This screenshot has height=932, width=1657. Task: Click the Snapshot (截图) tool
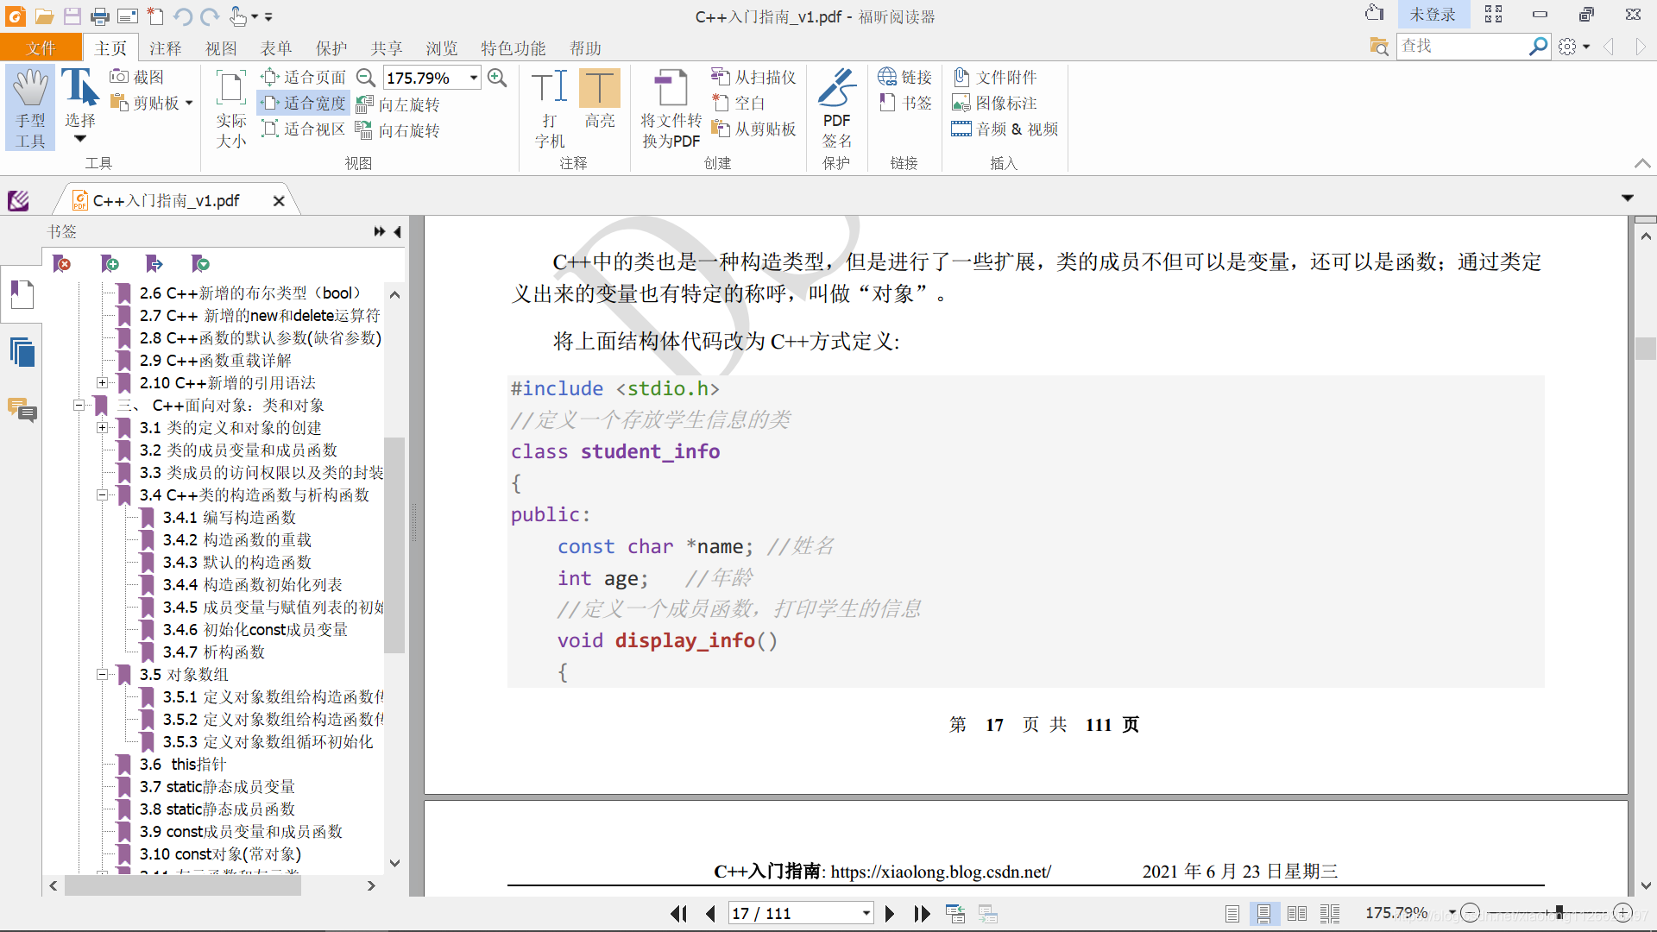tap(137, 77)
